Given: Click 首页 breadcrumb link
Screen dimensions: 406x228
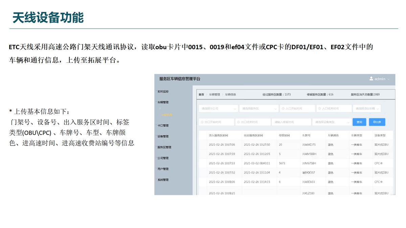Looking at the screenshot, I should pos(201,95).
